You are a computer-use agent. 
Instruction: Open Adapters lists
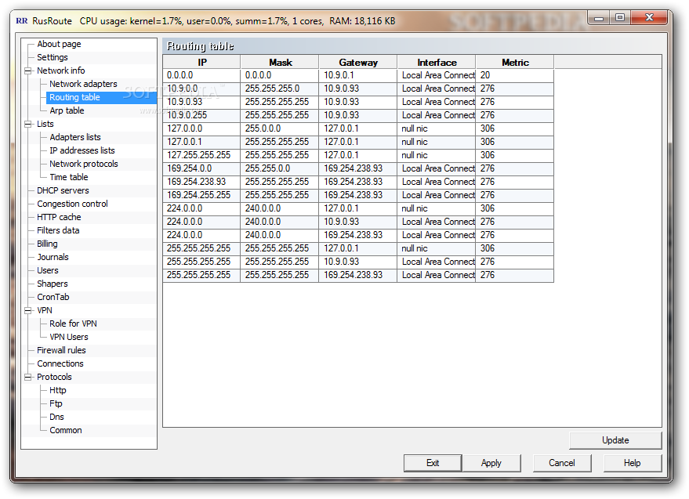click(x=75, y=137)
